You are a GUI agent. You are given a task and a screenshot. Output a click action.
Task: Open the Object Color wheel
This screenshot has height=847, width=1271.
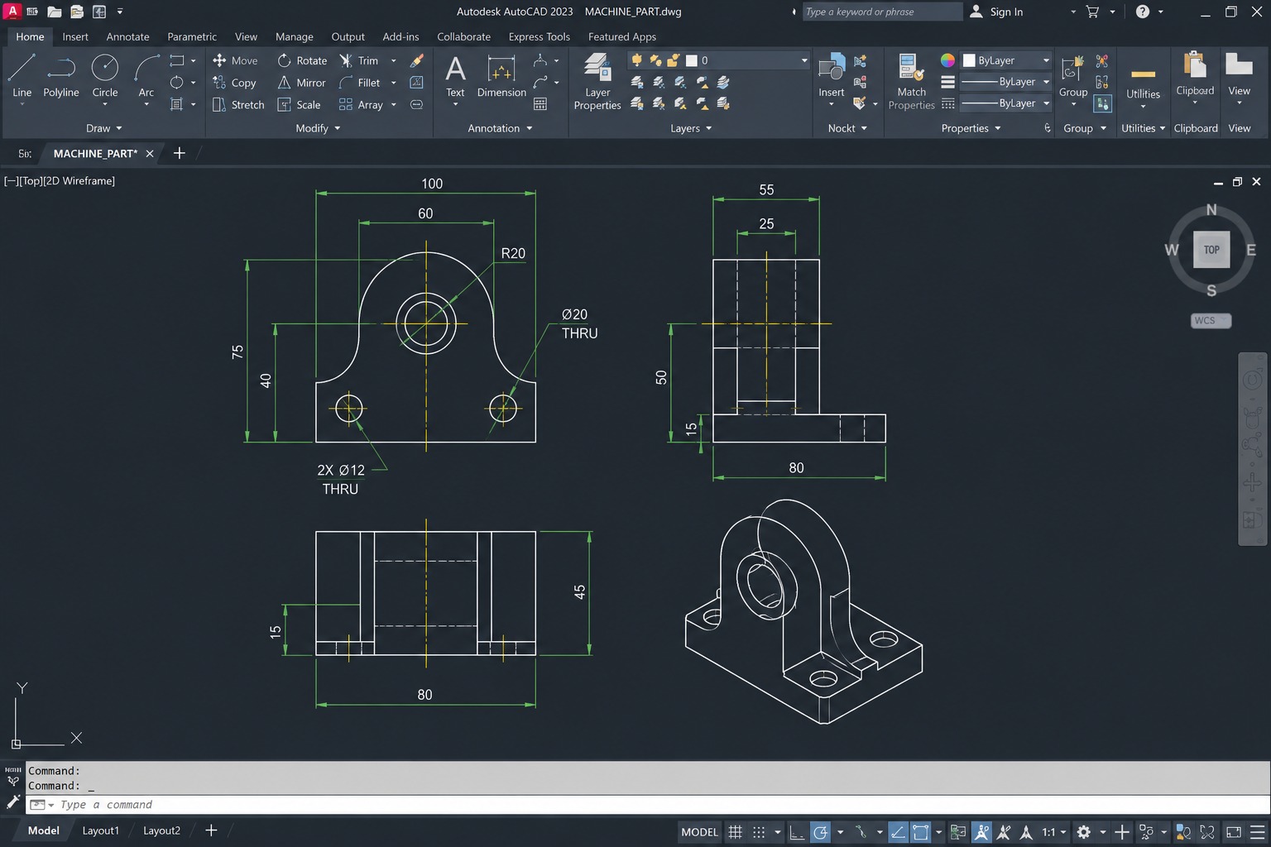click(x=947, y=60)
